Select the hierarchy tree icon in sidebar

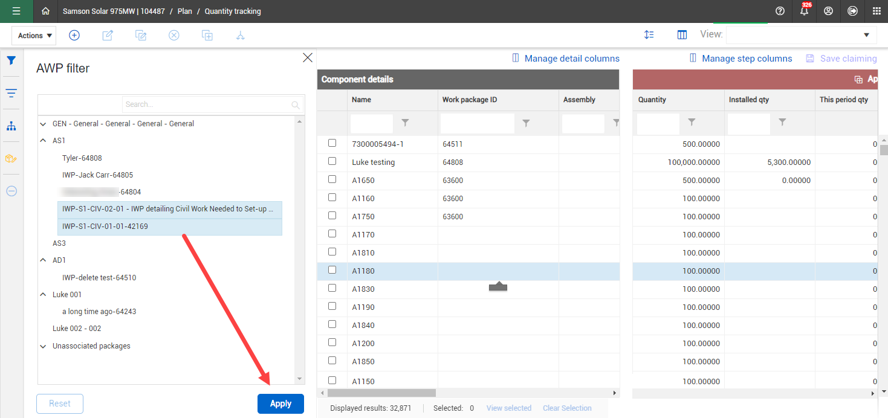tap(11, 126)
